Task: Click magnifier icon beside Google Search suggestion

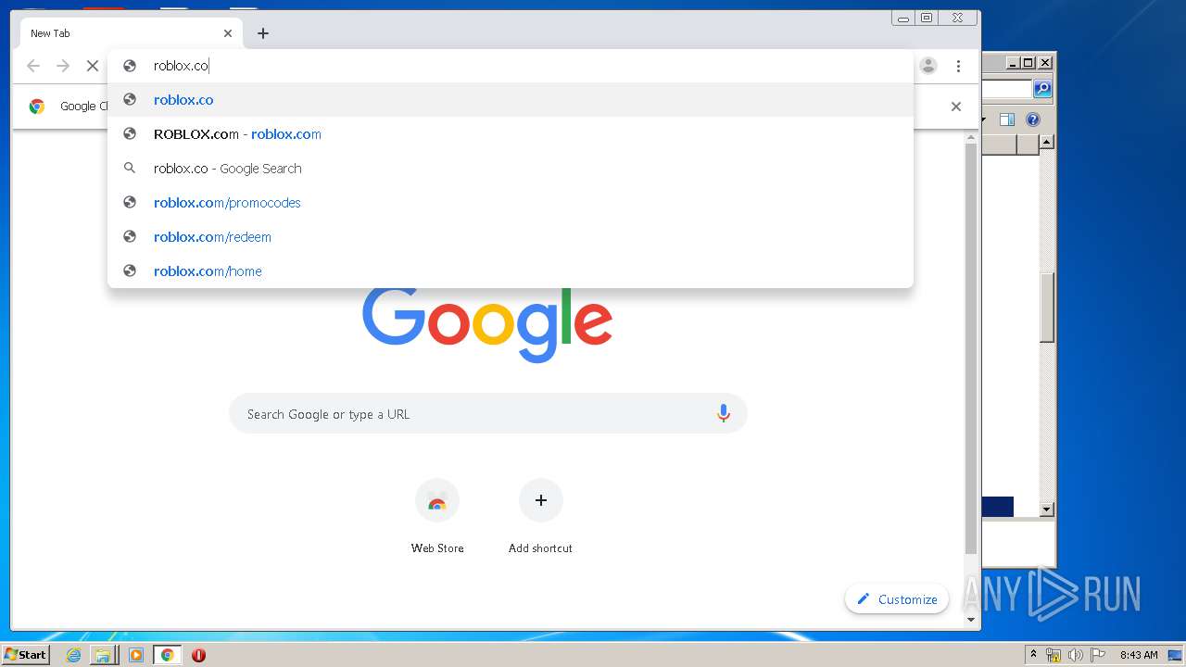Action: point(130,169)
